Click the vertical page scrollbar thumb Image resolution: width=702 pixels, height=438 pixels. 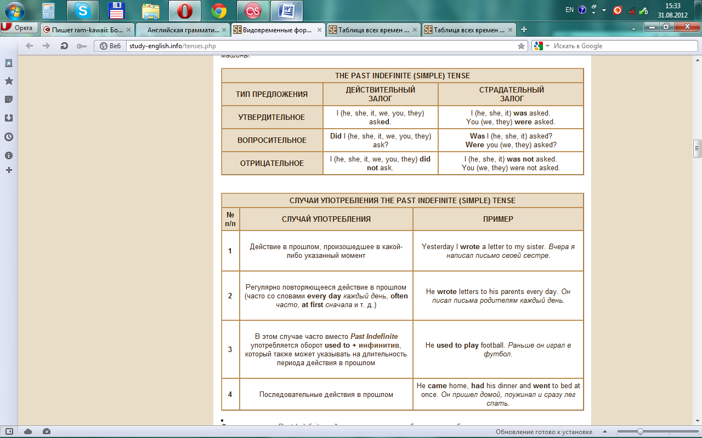pos(698,148)
